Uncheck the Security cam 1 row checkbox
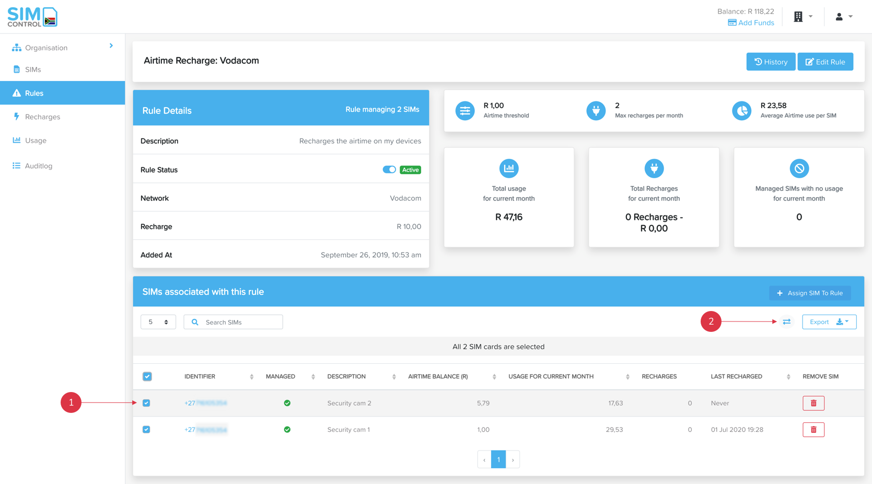 coord(146,430)
